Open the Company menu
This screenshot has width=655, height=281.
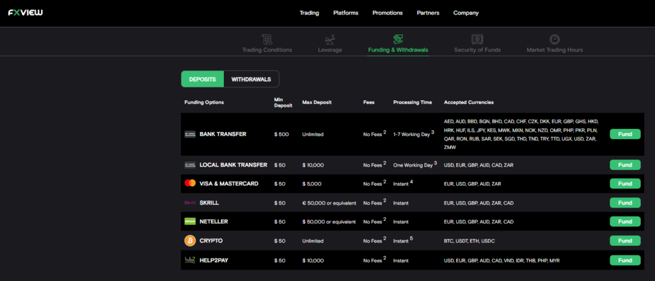(466, 13)
